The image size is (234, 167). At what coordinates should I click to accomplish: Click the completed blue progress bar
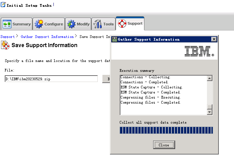click(166, 130)
